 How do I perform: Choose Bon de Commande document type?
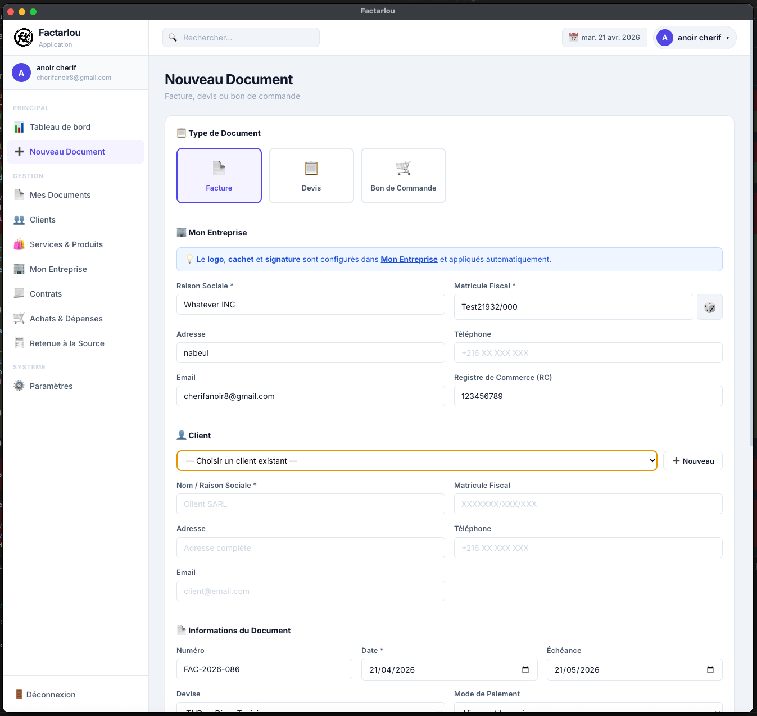tap(404, 175)
